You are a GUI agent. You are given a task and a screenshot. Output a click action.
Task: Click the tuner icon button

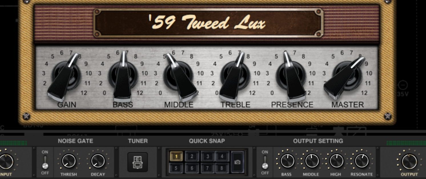[138, 162]
